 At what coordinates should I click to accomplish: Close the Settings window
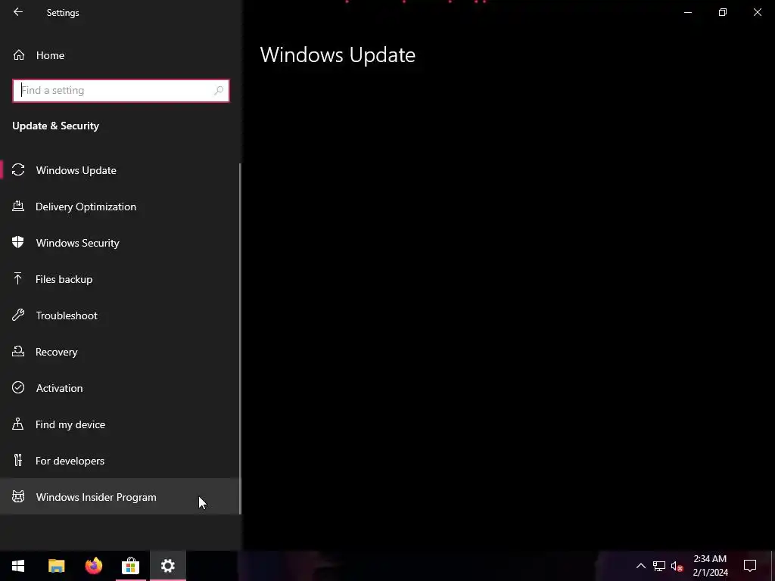[757, 12]
